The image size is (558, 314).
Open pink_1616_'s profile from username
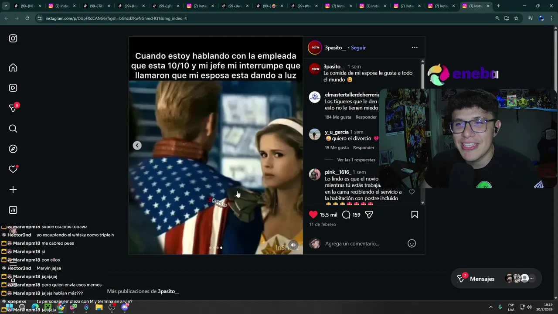coord(338,172)
